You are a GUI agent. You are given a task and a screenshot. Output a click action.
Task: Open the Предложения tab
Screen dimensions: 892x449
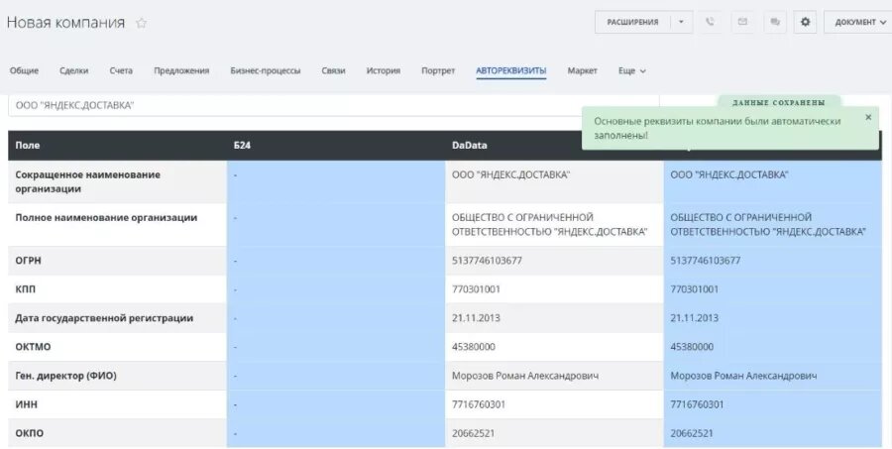[181, 71]
